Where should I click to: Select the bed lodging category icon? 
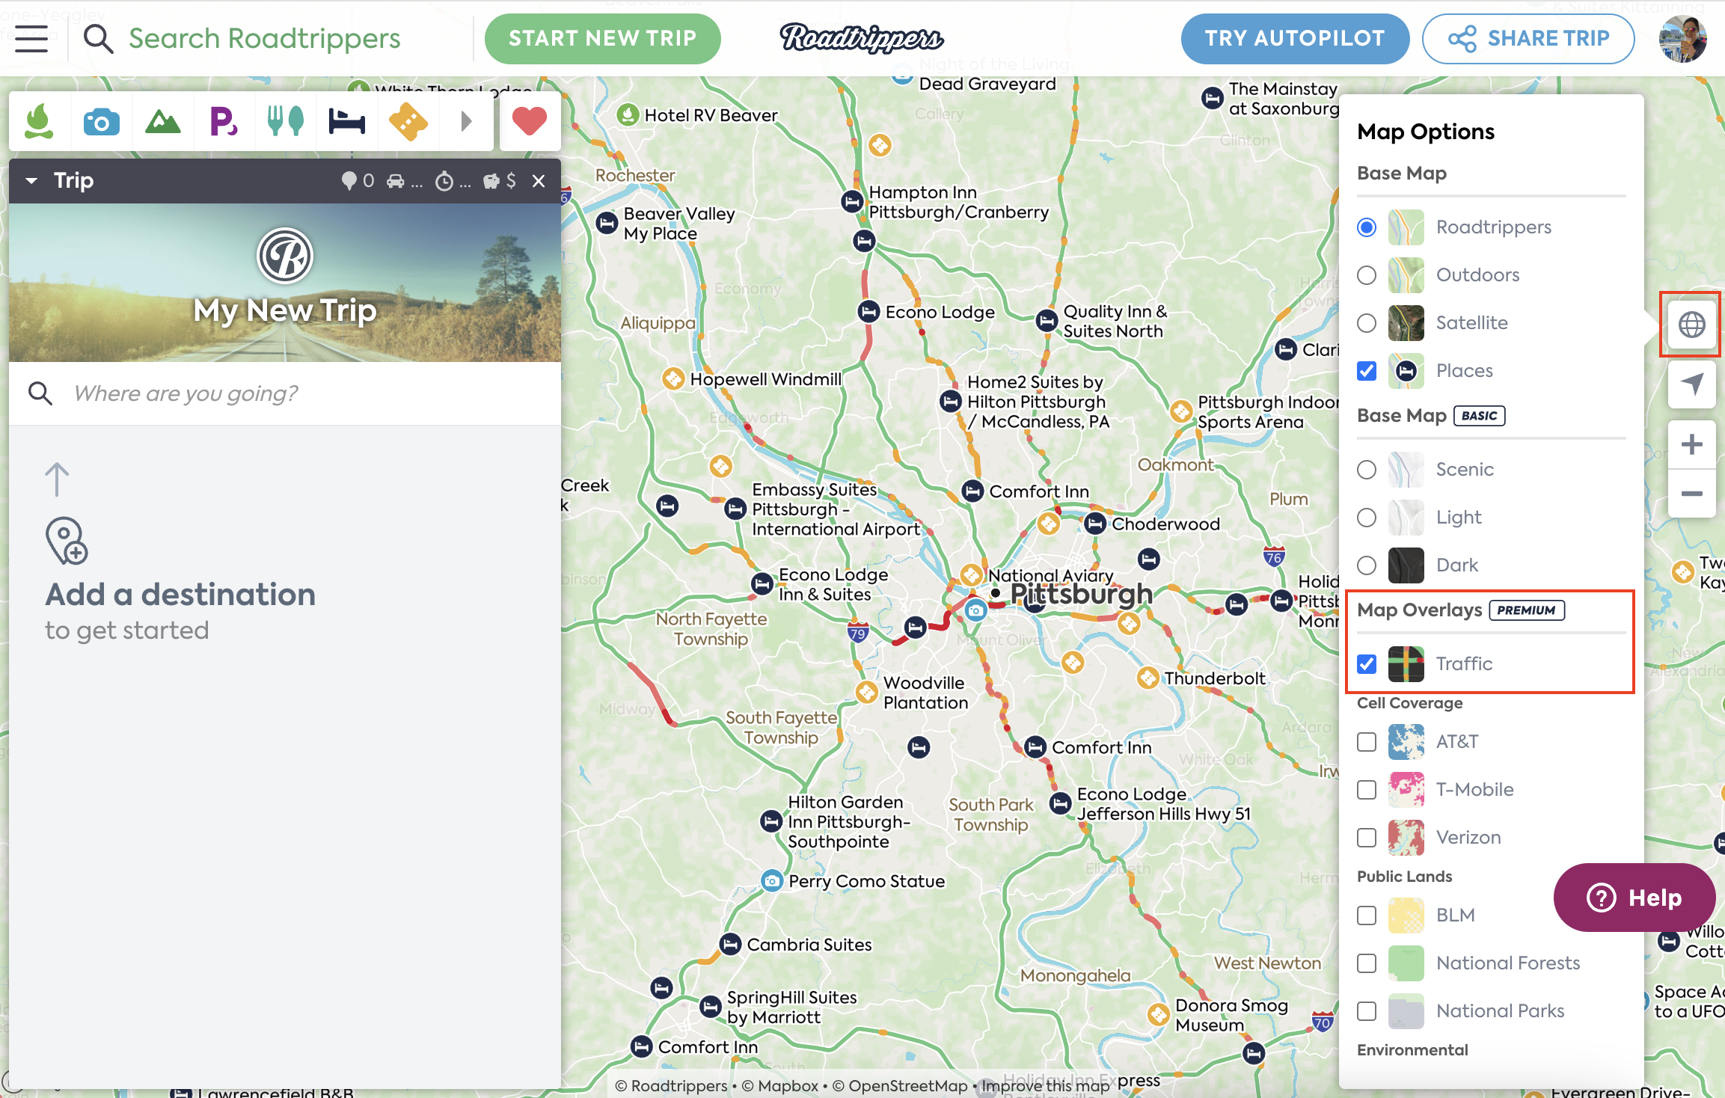pos(346,120)
